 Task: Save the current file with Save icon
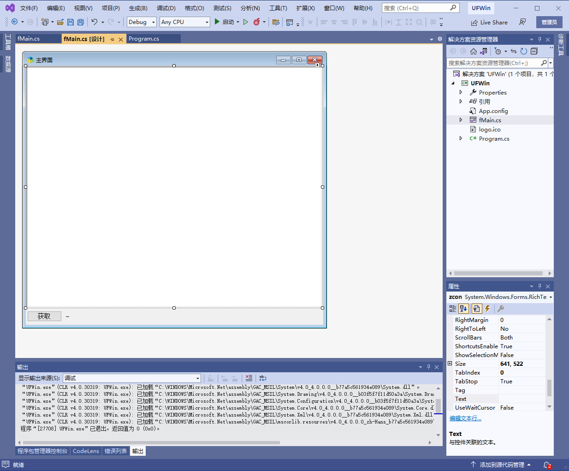(71, 22)
